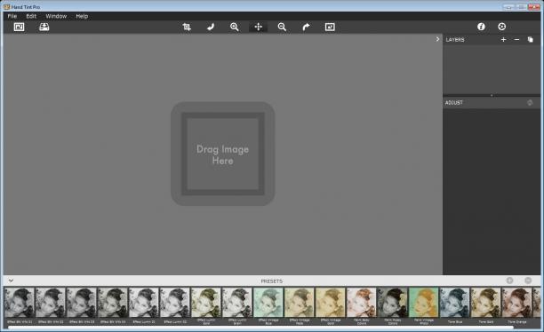Click the PRESETS bar title
Screen dimensions: 544x332
(272, 281)
